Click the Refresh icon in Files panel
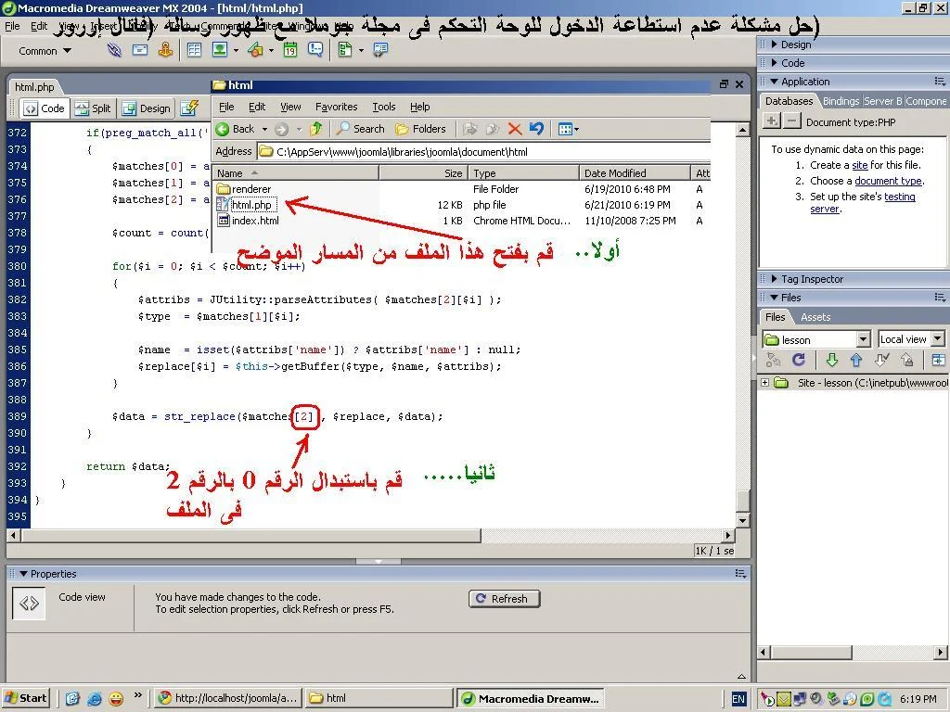Image resolution: width=950 pixels, height=712 pixels. point(798,361)
